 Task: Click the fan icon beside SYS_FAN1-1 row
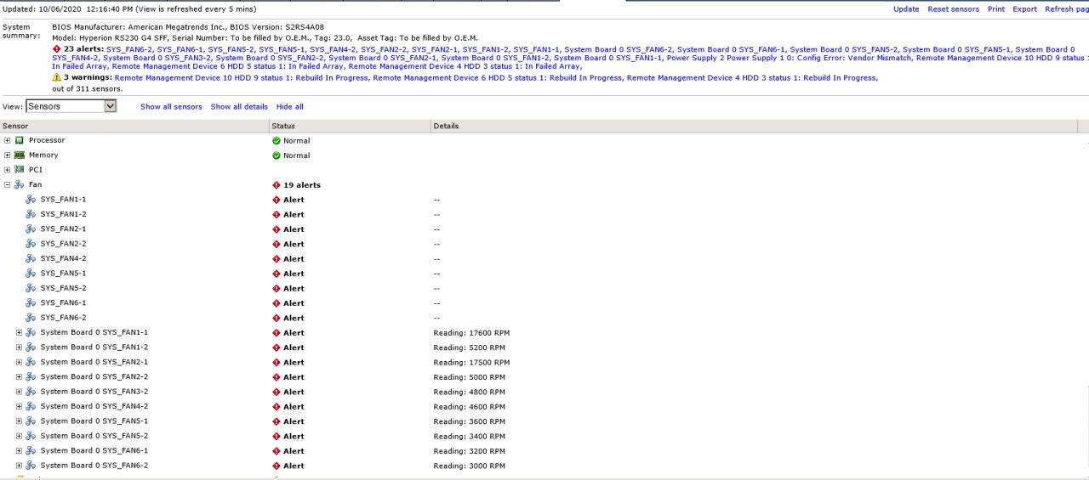tap(31, 200)
